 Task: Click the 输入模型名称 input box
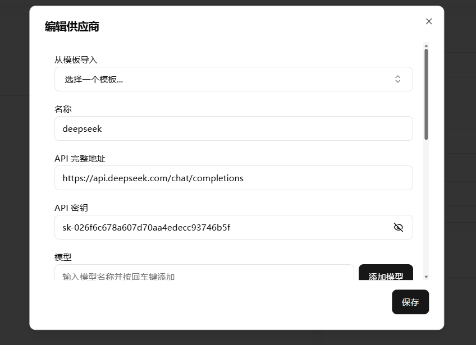[x=204, y=274]
